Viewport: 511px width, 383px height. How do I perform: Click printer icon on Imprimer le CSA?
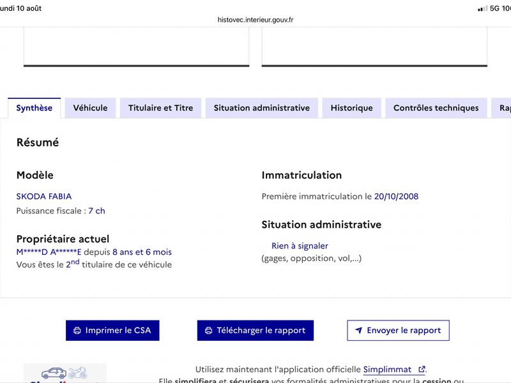click(77, 331)
